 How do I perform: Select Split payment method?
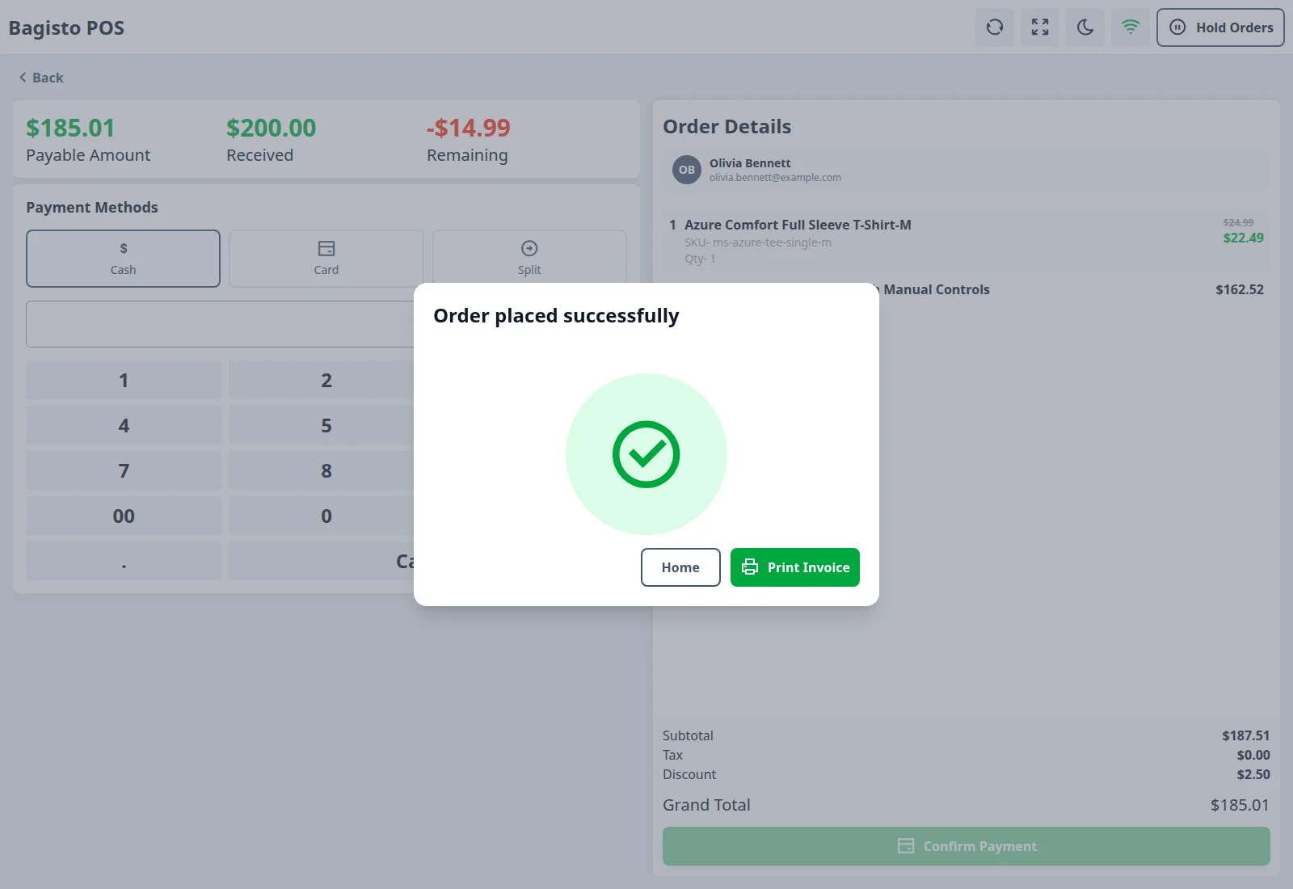click(x=529, y=259)
